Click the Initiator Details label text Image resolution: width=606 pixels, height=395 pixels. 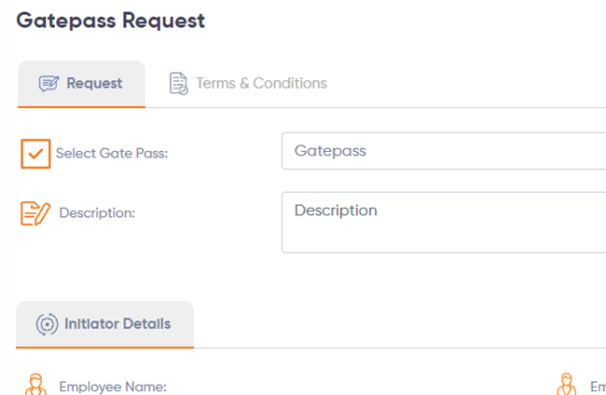pos(117,323)
